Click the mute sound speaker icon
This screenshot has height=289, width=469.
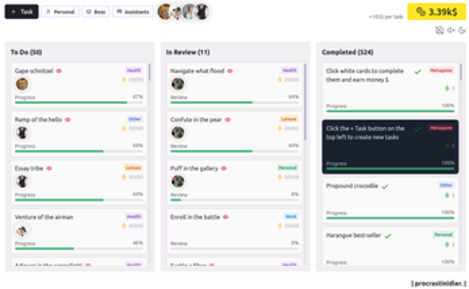(x=451, y=30)
